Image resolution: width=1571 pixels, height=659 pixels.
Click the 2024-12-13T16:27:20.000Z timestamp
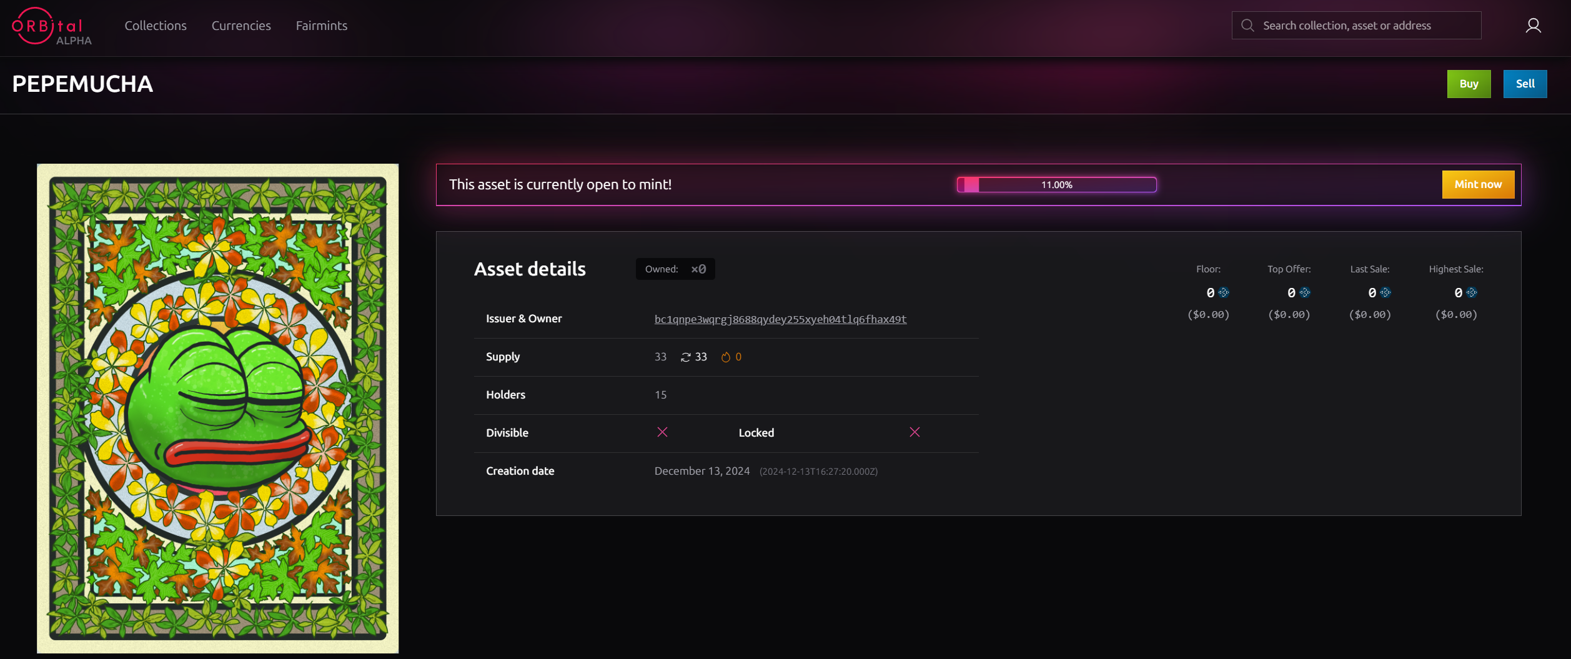point(818,472)
